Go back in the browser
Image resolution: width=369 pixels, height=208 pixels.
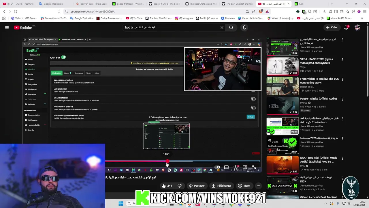tap(4, 12)
